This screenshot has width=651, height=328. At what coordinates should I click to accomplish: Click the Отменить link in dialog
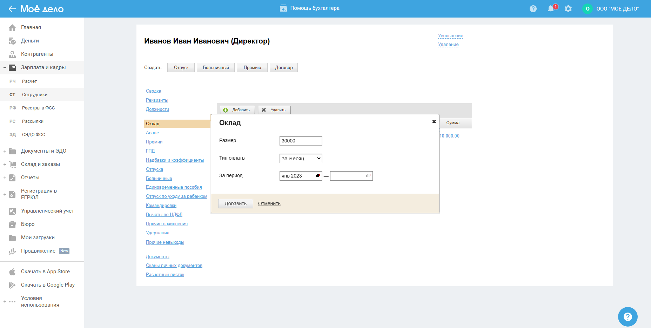[x=269, y=204]
